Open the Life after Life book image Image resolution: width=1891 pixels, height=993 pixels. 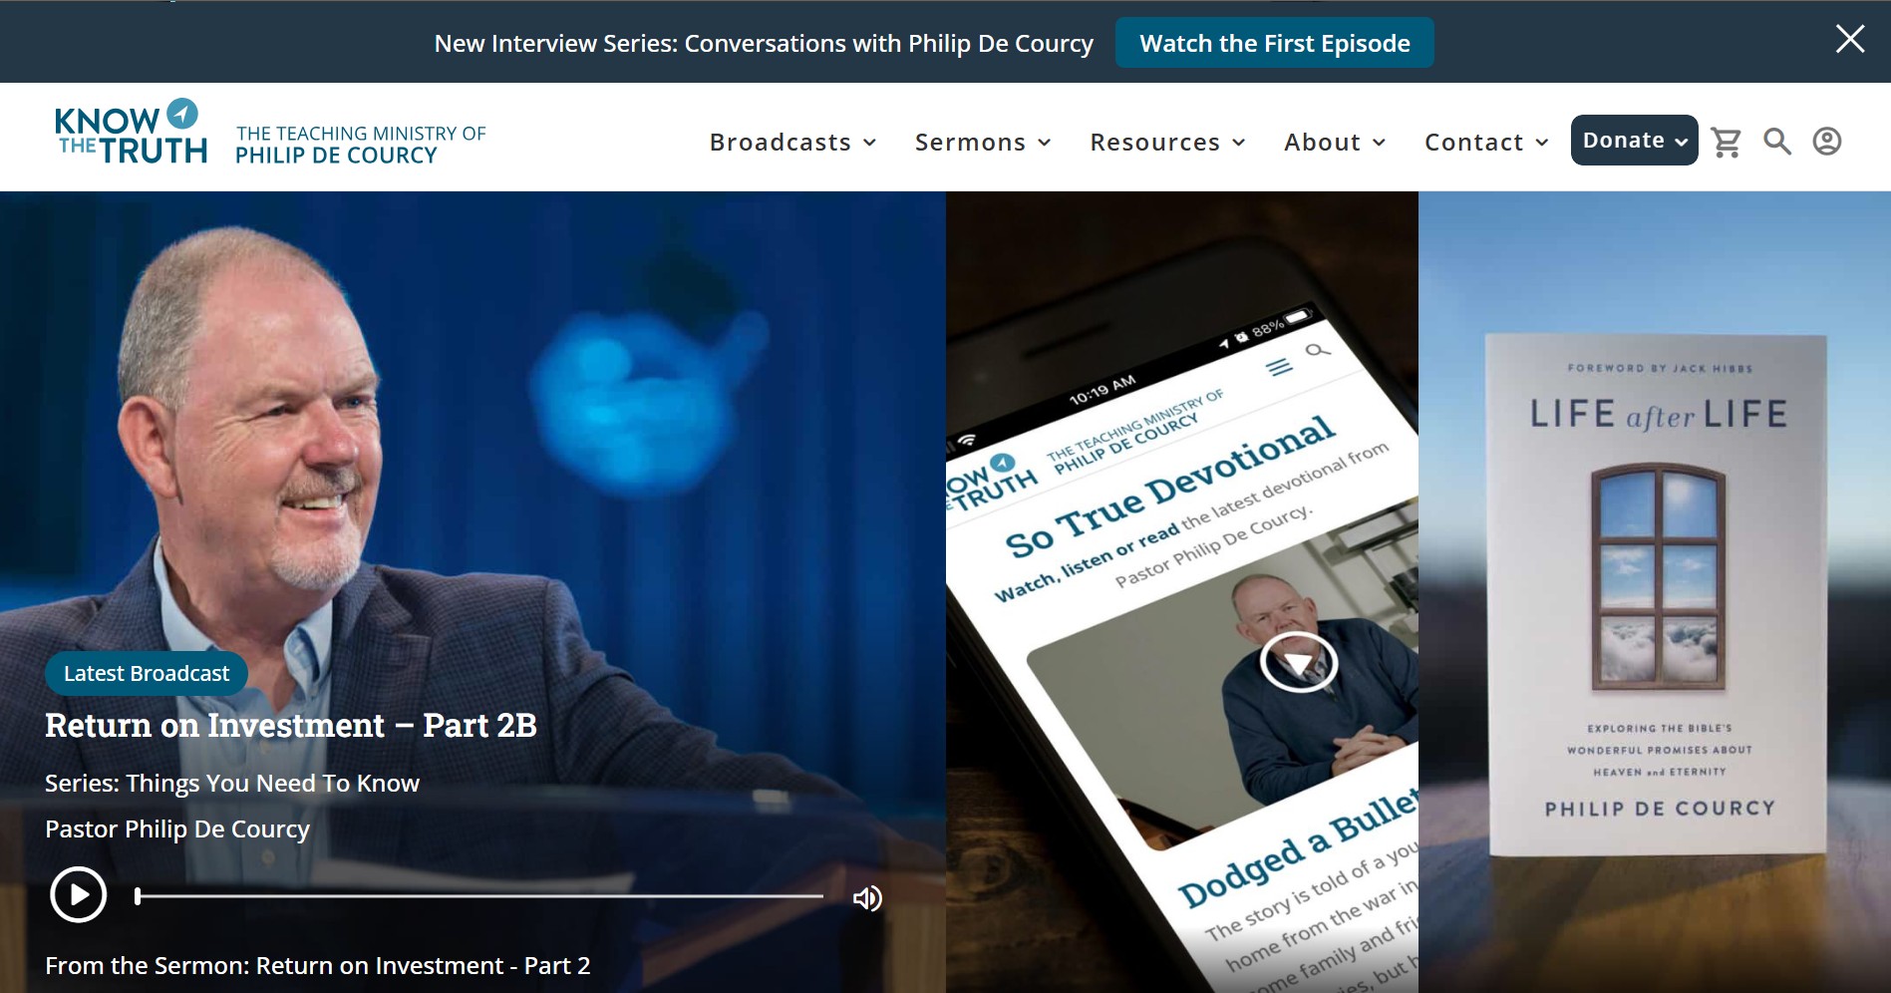pyautogui.click(x=1658, y=594)
